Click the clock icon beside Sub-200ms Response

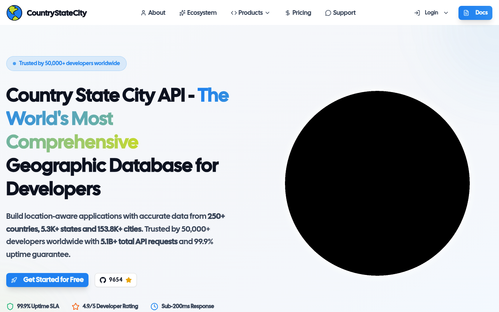point(154,307)
